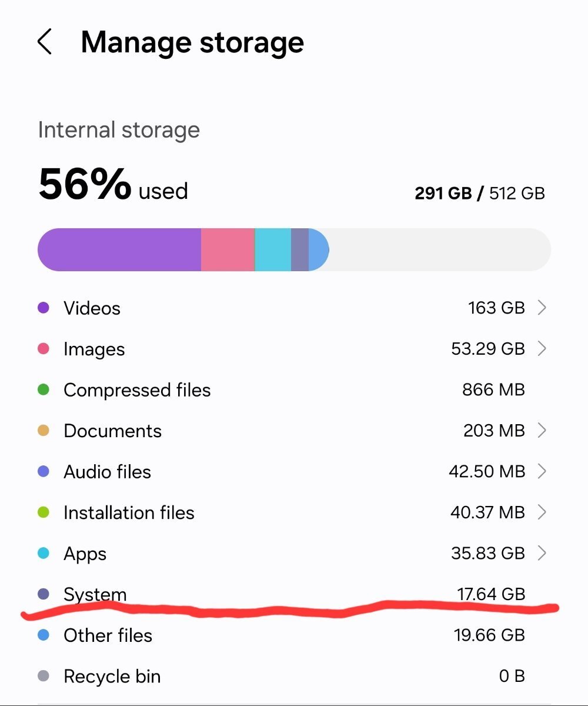The image size is (588, 706).
Task: Open Audio files via chevron arrow
Action: coord(542,471)
